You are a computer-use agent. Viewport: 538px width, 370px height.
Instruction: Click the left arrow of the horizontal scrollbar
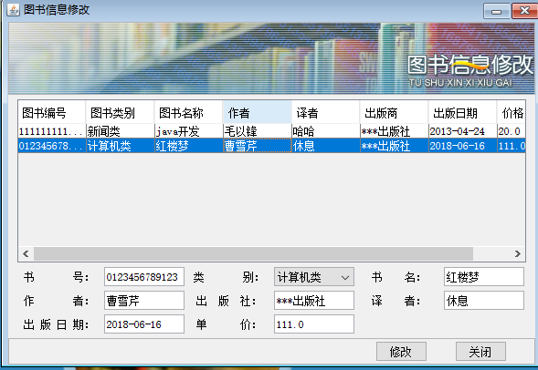pyautogui.click(x=26, y=253)
